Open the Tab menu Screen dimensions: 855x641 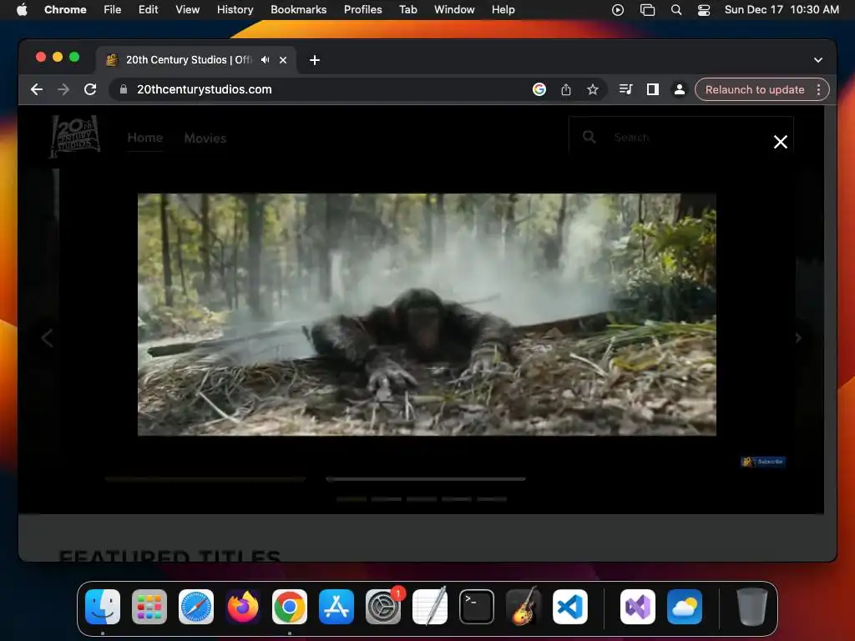[408, 10]
